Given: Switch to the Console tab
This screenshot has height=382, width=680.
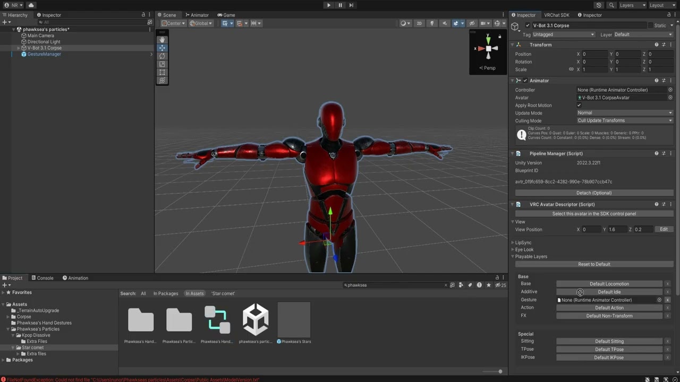Looking at the screenshot, I should [42, 278].
